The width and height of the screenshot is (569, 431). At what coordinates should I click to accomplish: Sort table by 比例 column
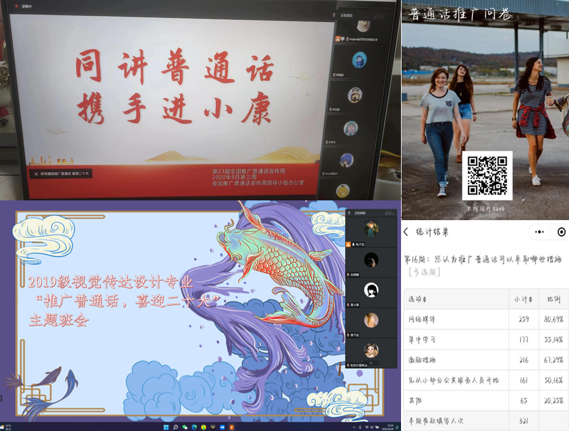[553, 299]
